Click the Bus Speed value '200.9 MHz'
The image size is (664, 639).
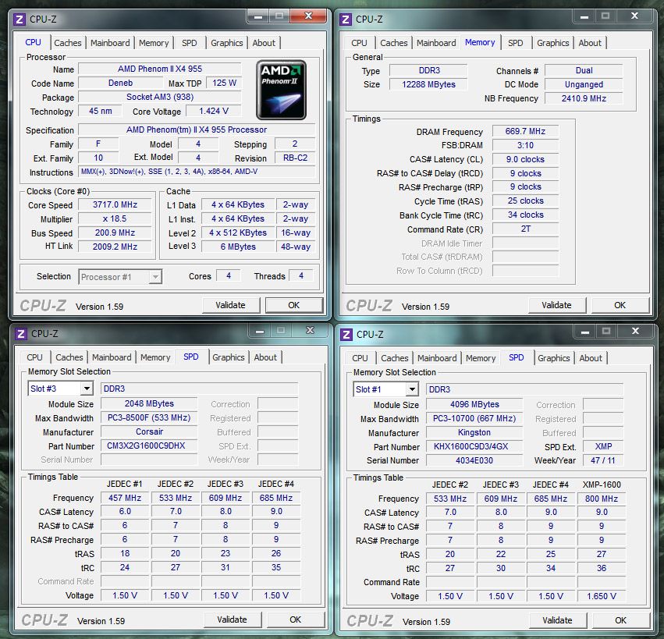pyautogui.click(x=115, y=233)
